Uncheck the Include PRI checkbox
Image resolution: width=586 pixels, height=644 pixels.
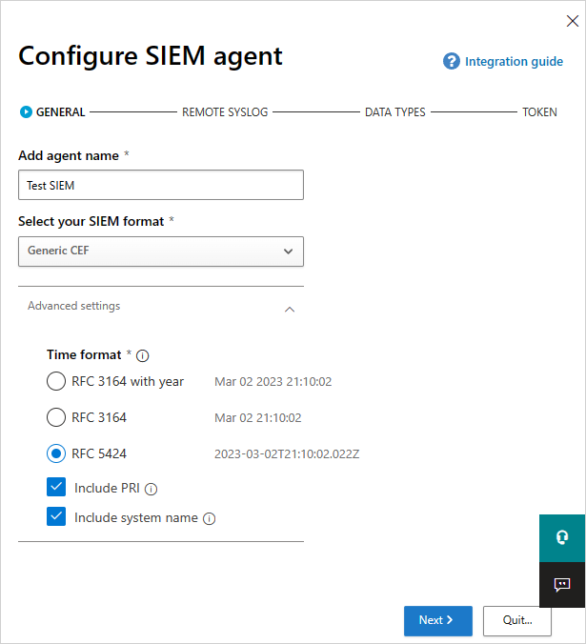point(56,488)
